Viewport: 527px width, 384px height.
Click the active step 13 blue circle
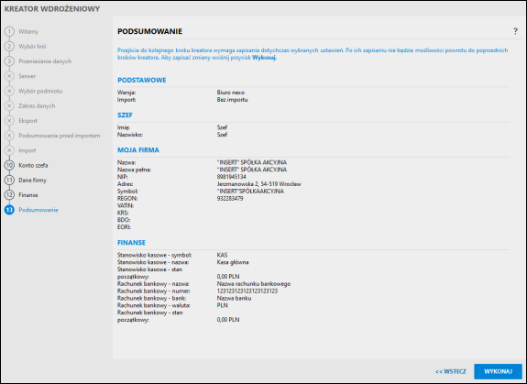pos(9,210)
